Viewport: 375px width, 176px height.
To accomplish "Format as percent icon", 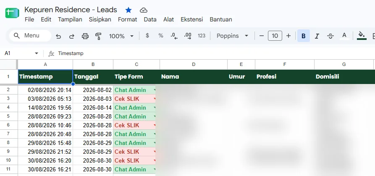I will (x=161, y=36).
